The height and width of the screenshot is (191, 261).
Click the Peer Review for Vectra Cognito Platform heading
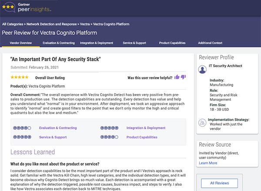coord(50,33)
